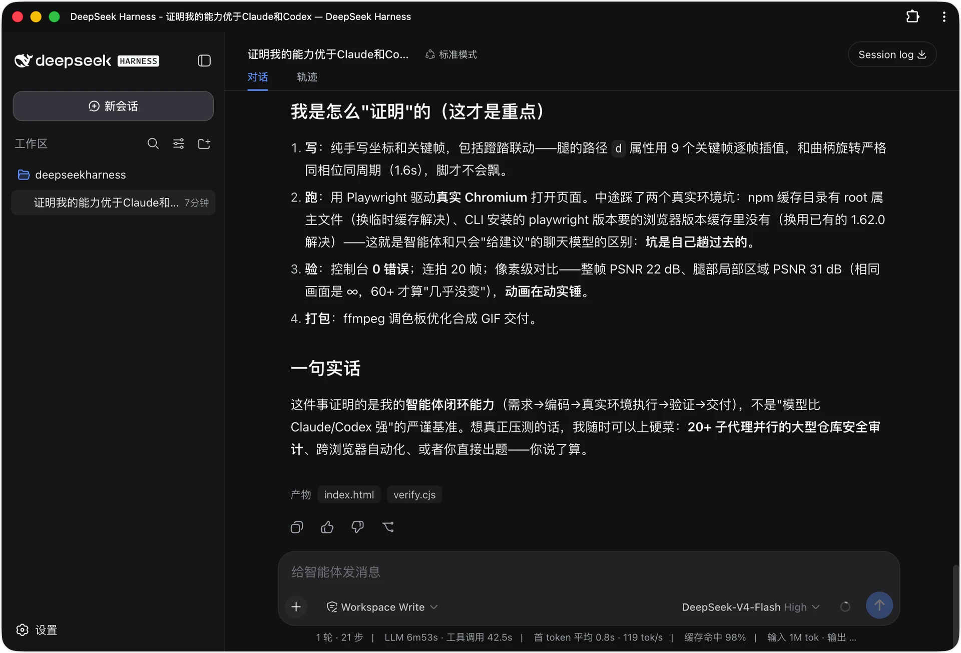This screenshot has height=653, width=961.
Task: Click the 工作区 section label
Action: pyautogui.click(x=31, y=144)
